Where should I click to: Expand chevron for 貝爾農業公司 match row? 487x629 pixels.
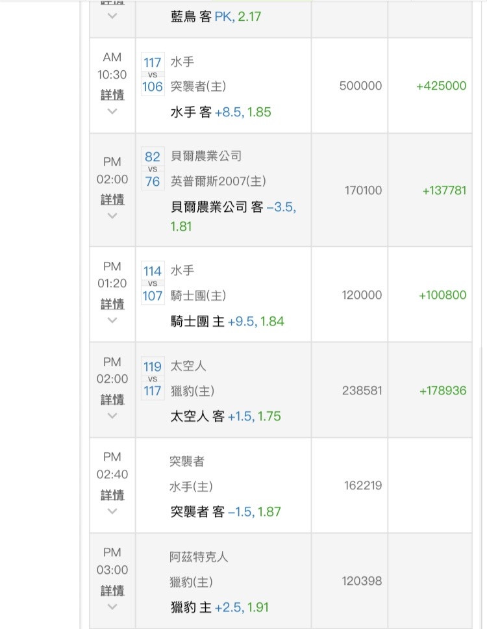pyautogui.click(x=112, y=216)
